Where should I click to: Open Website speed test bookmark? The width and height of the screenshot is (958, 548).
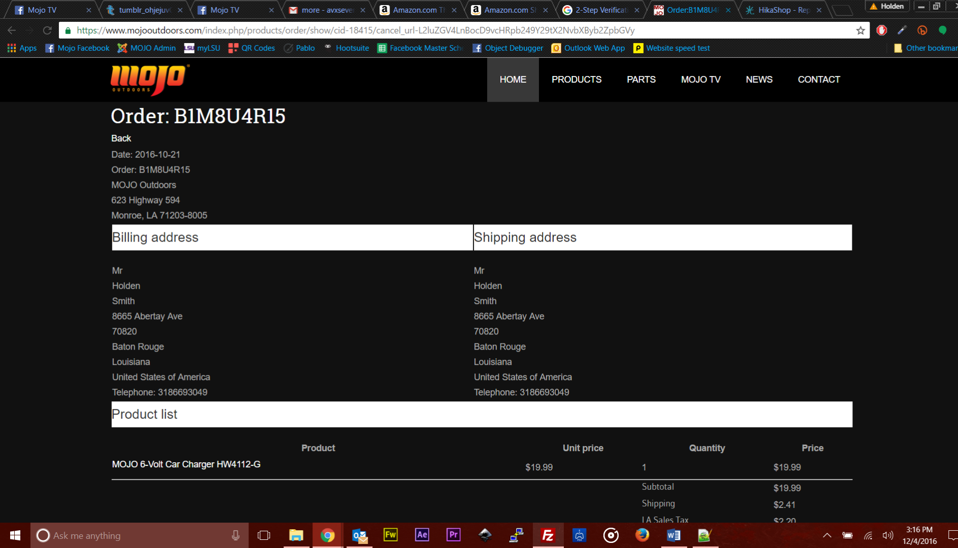[672, 48]
